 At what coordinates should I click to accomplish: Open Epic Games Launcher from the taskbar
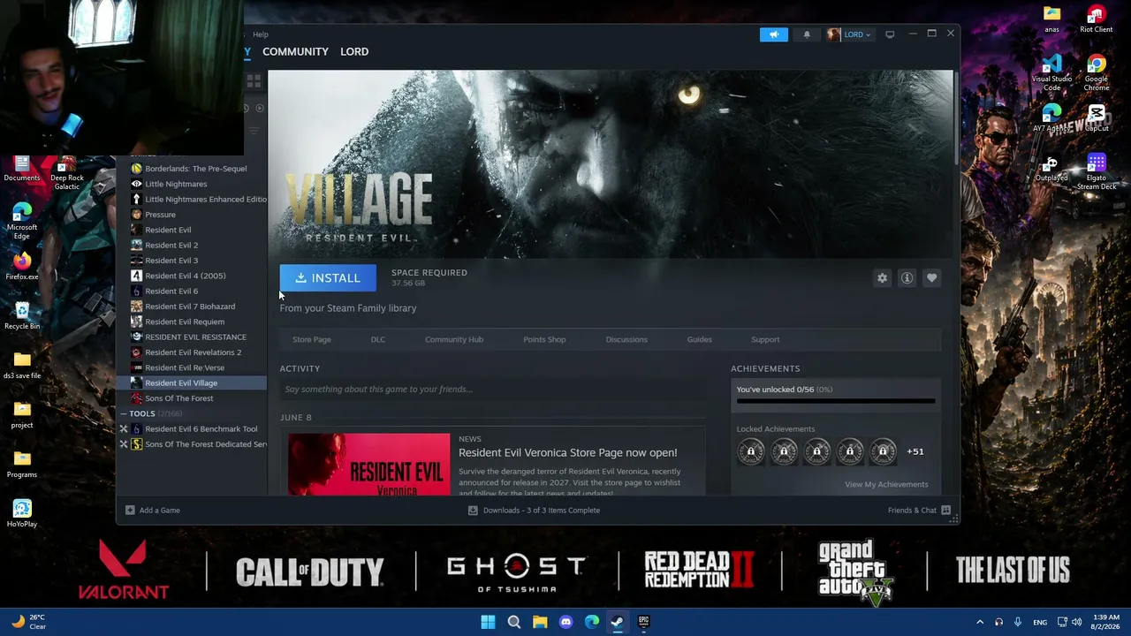(643, 622)
